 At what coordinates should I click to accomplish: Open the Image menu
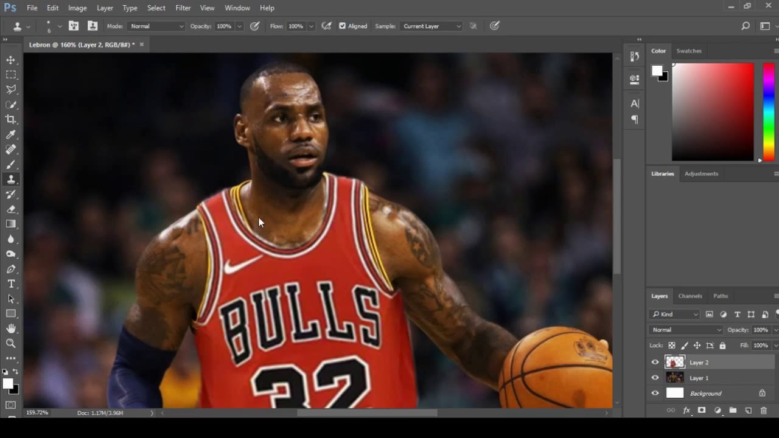pos(77,8)
